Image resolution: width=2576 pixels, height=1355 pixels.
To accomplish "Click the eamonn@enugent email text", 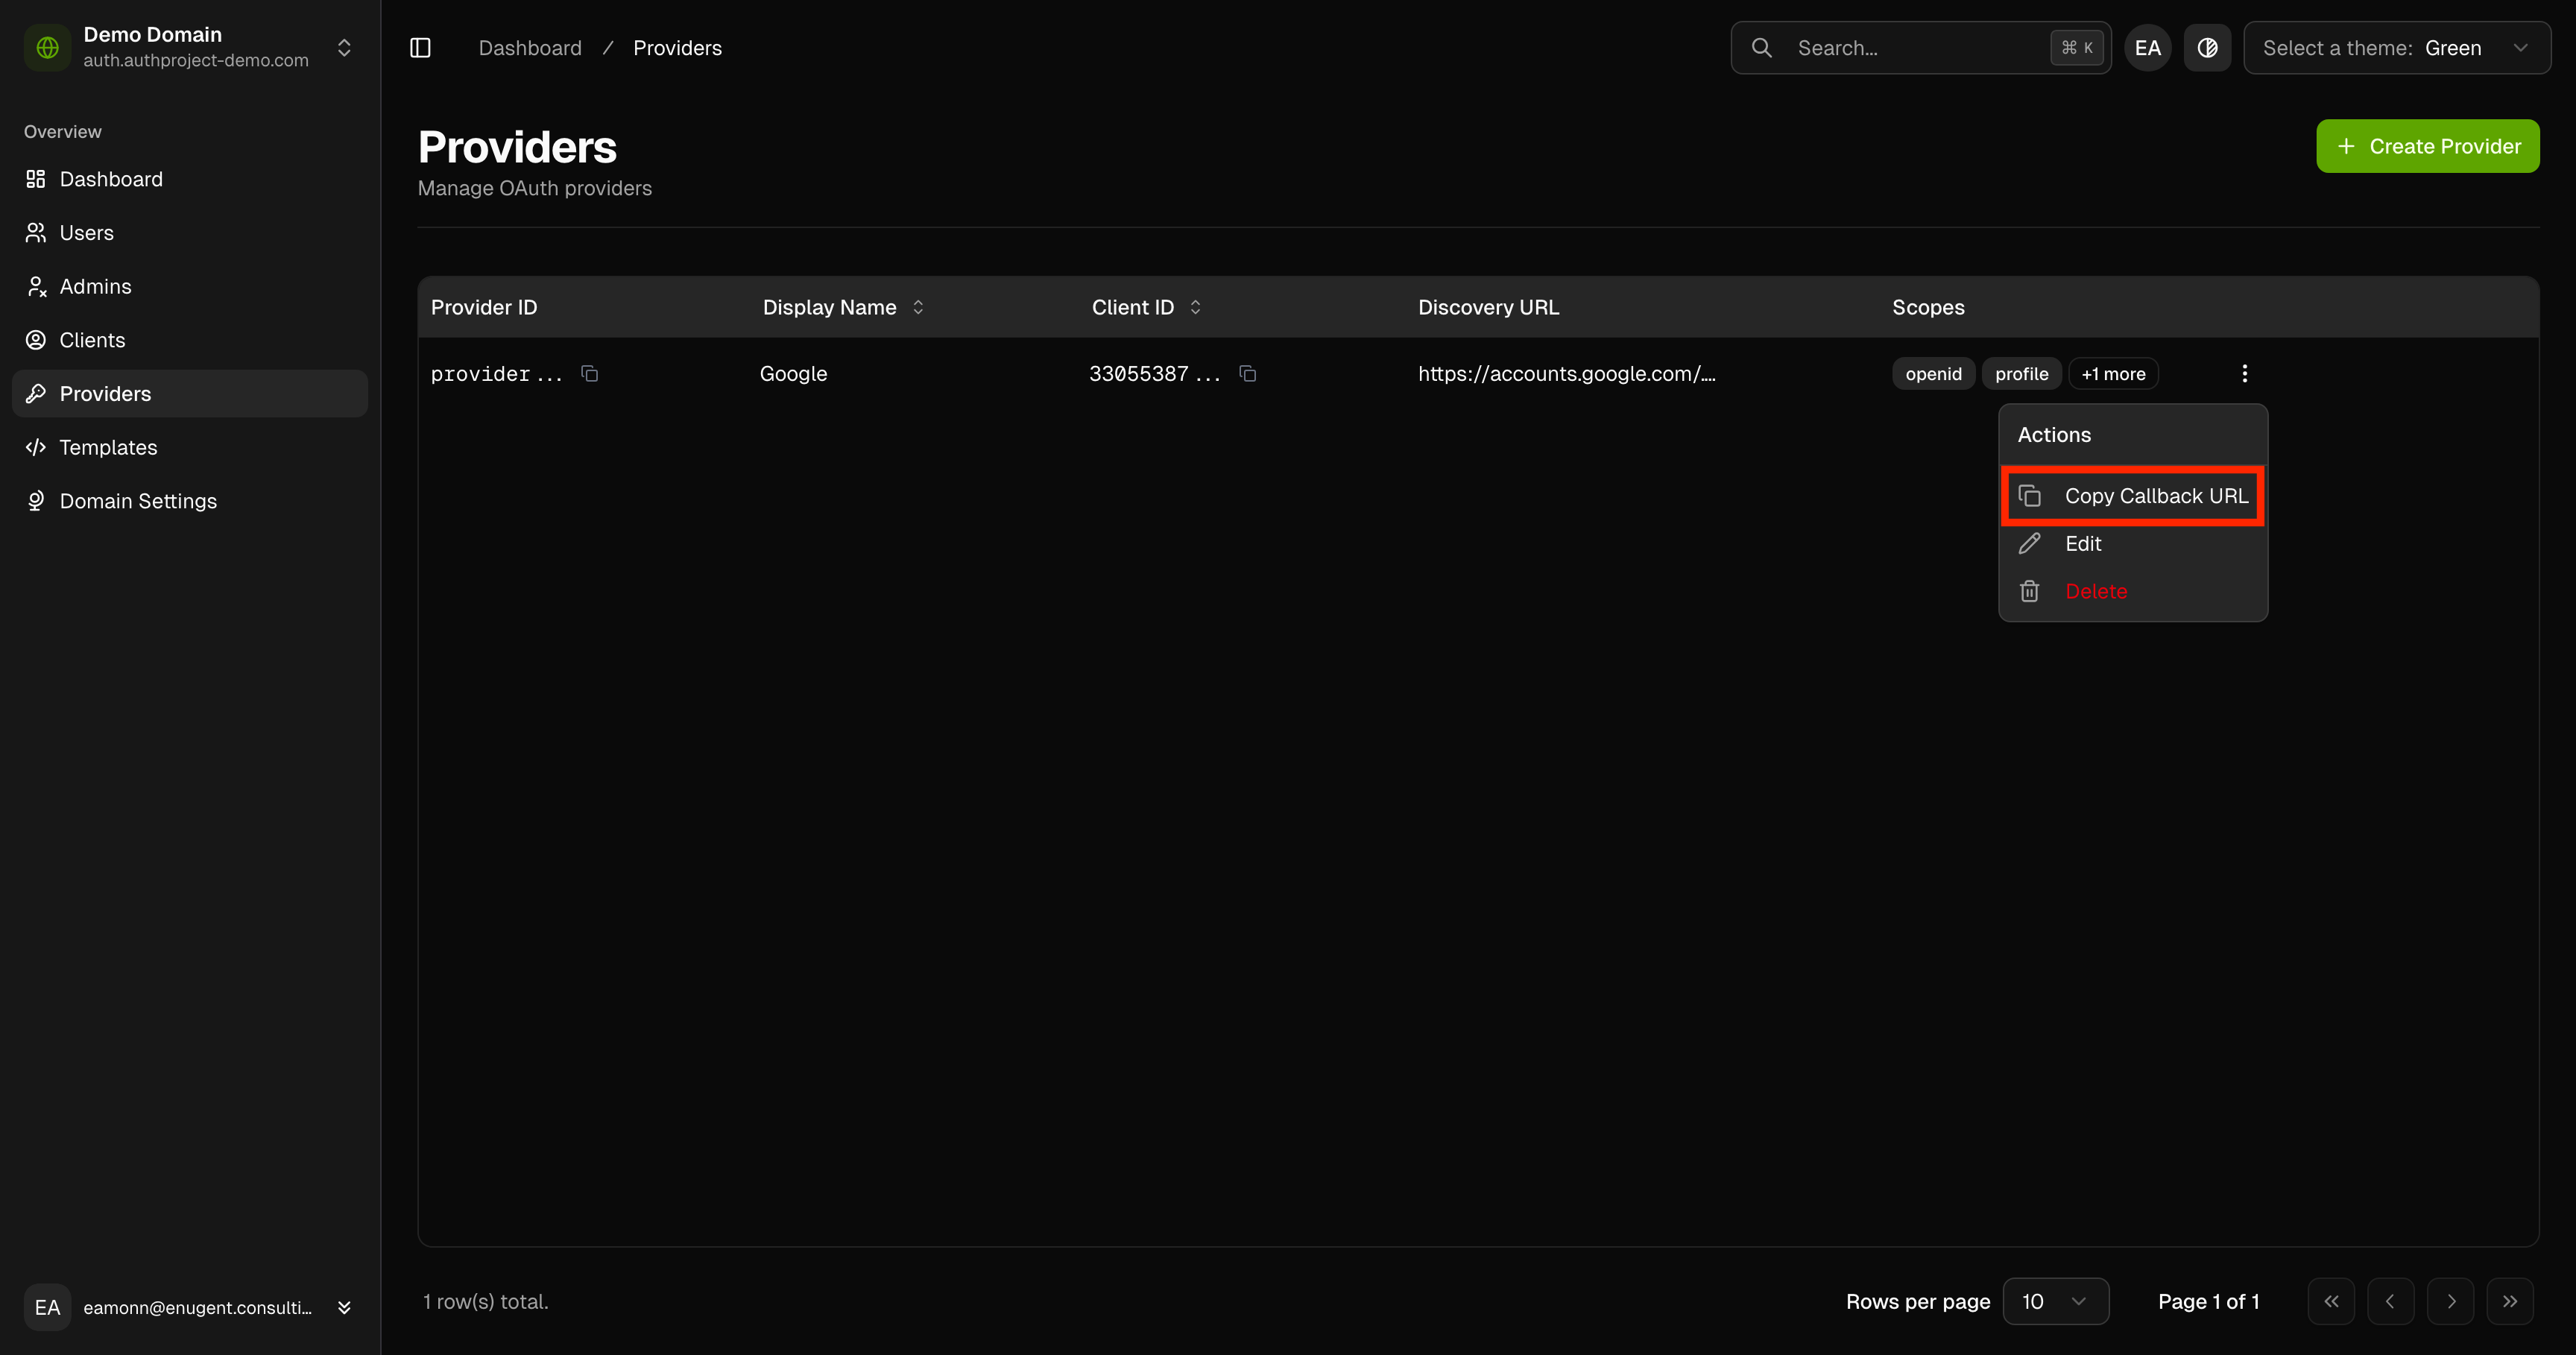I will (198, 1308).
